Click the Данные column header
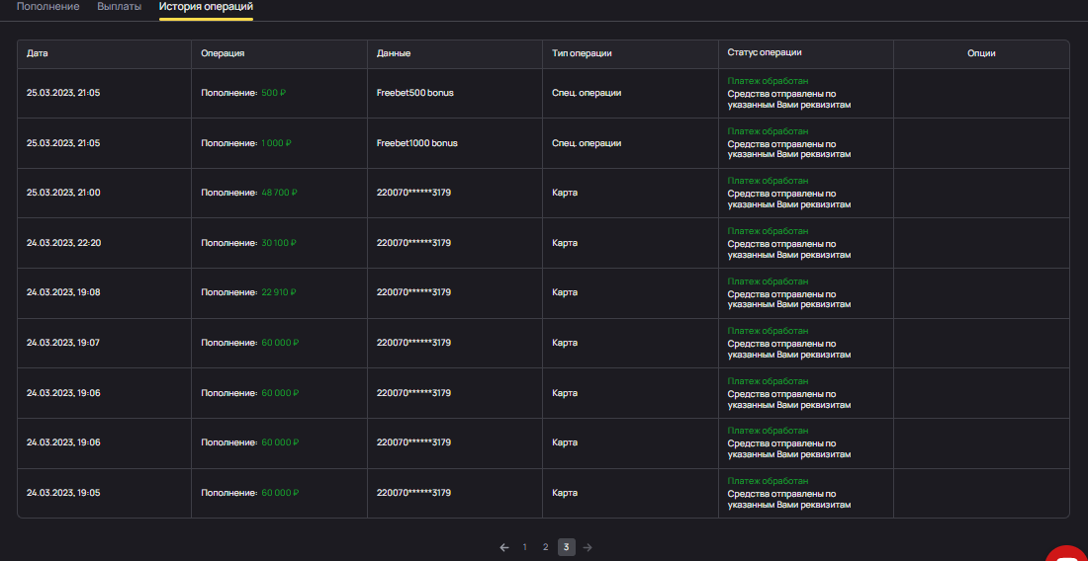The width and height of the screenshot is (1088, 561). click(394, 53)
